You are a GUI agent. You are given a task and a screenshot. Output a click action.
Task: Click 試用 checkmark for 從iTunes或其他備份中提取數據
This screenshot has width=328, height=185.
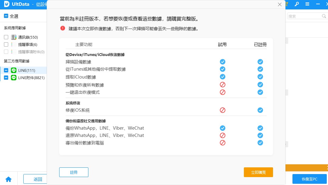coord(223,69)
